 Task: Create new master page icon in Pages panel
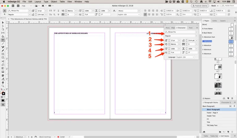coord(228,98)
